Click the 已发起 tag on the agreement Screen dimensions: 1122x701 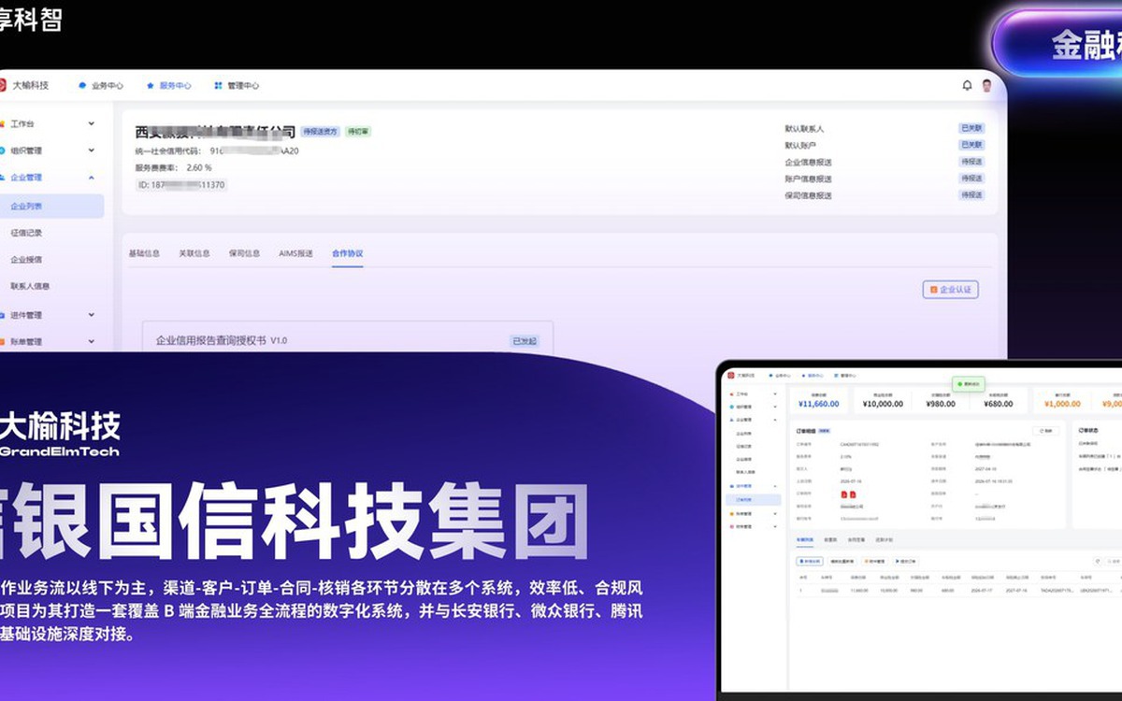(525, 341)
